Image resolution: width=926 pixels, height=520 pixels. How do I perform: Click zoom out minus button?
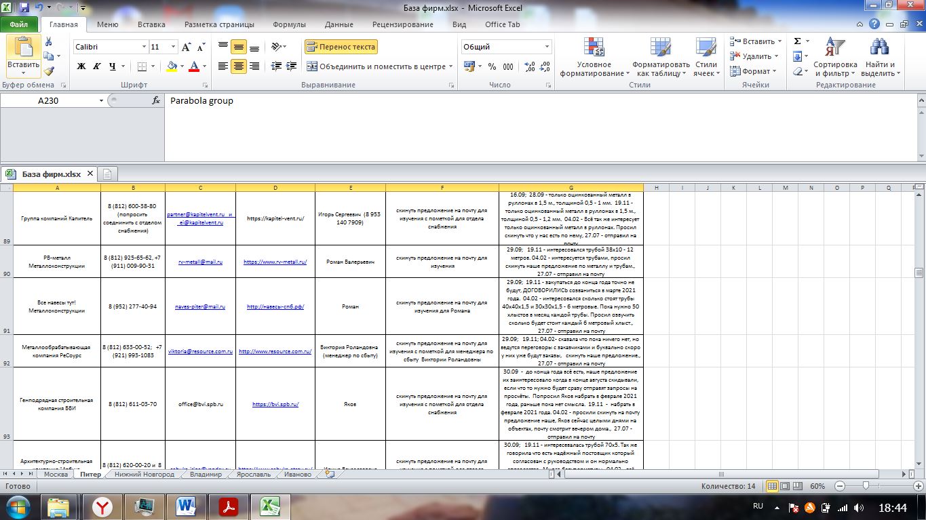(840, 486)
